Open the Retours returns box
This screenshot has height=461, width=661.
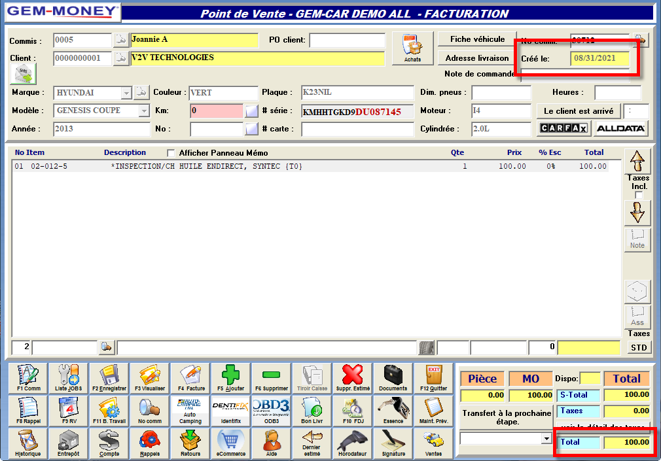[190, 443]
